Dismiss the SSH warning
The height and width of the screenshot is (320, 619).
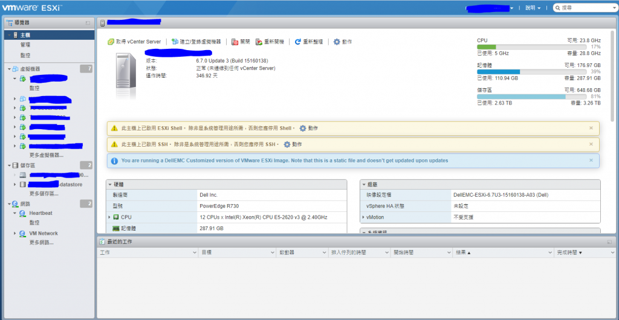click(591, 144)
